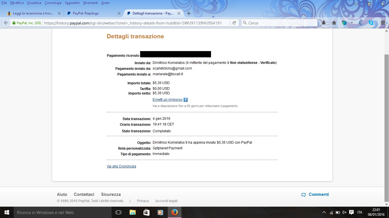The image size is (389, 218).
Task: Click the recipient email mariarale@tiscali.it
Action: (x=168, y=74)
